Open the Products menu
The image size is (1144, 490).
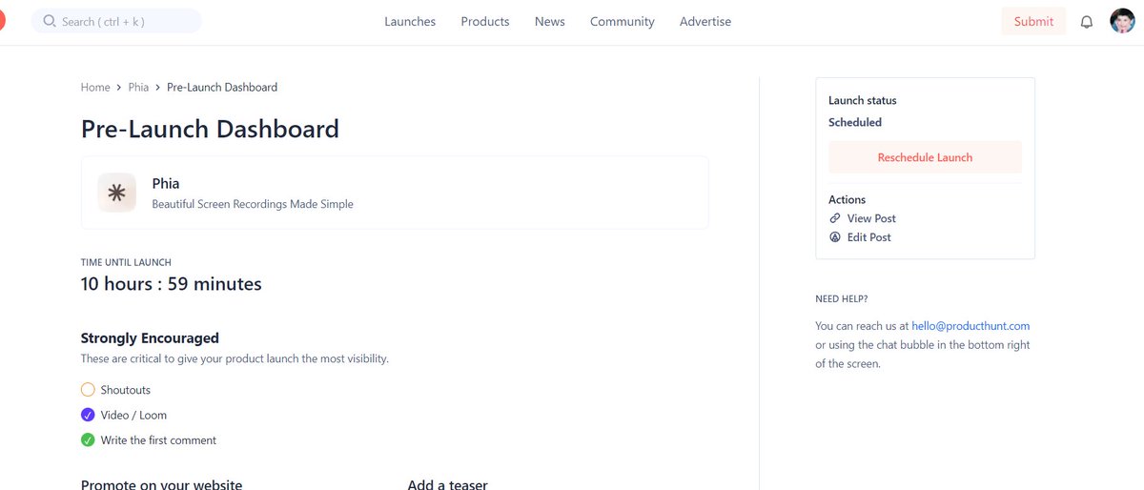click(485, 21)
